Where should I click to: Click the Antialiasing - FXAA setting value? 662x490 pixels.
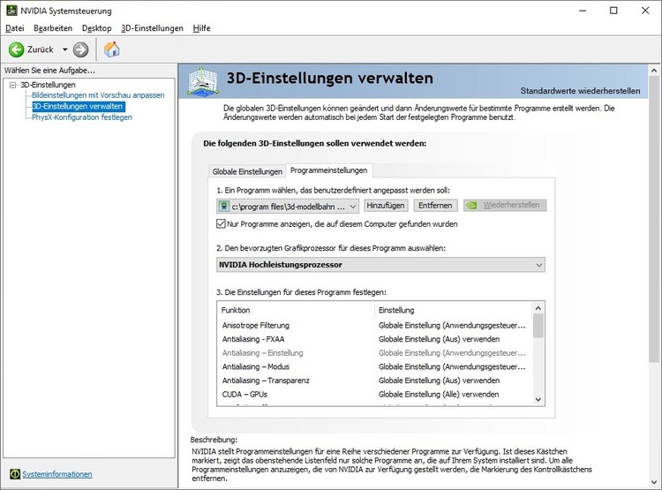click(439, 339)
